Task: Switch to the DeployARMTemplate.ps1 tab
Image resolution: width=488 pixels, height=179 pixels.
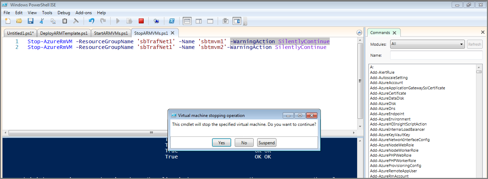Action: [x=64, y=33]
